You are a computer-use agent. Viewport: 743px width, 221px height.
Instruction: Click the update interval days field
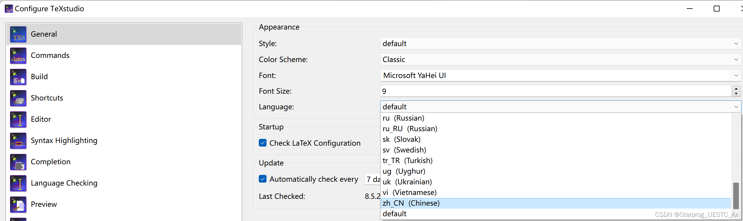(x=373, y=179)
